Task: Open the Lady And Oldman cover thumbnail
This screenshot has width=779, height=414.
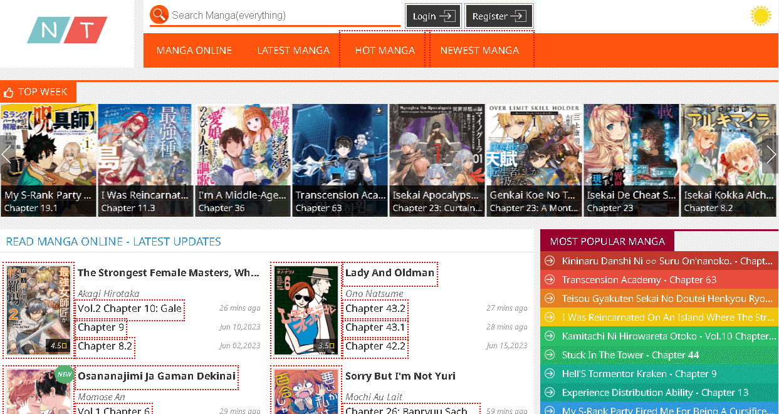Action: pyautogui.click(x=306, y=309)
